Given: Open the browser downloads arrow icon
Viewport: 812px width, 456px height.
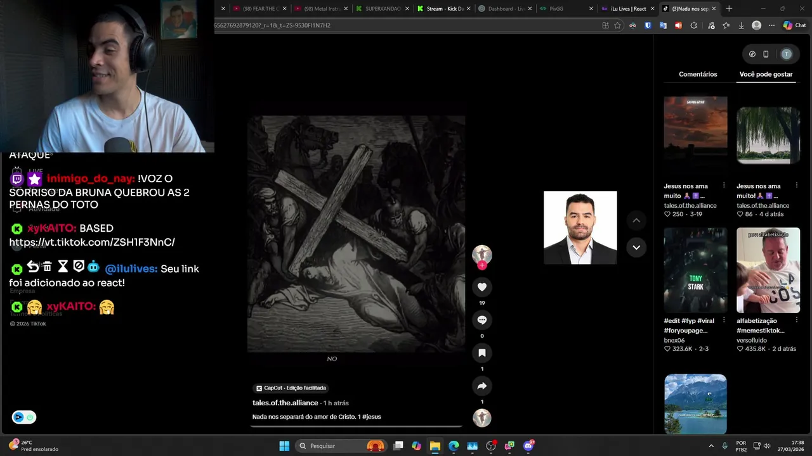Looking at the screenshot, I should (x=741, y=25).
